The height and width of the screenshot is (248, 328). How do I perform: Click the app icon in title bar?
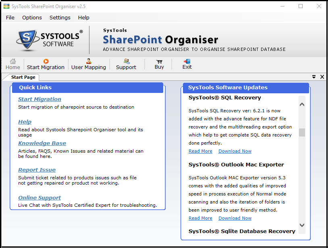pos(6,6)
